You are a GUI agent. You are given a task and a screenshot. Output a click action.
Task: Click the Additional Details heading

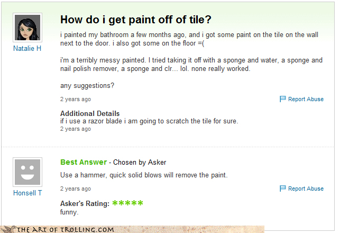[x=90, y=113]
